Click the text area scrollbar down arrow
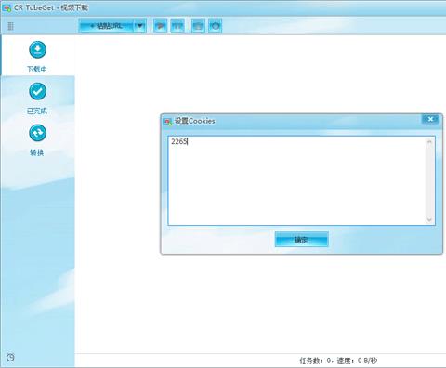 click(x=429, y=219)
